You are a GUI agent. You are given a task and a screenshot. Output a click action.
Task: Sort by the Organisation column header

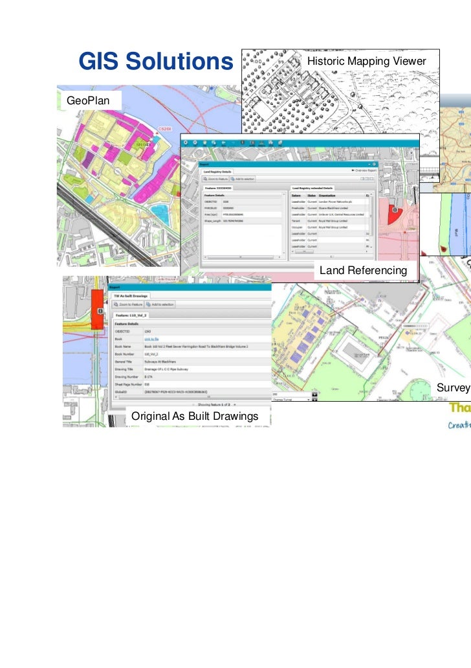tap(327, 196)
